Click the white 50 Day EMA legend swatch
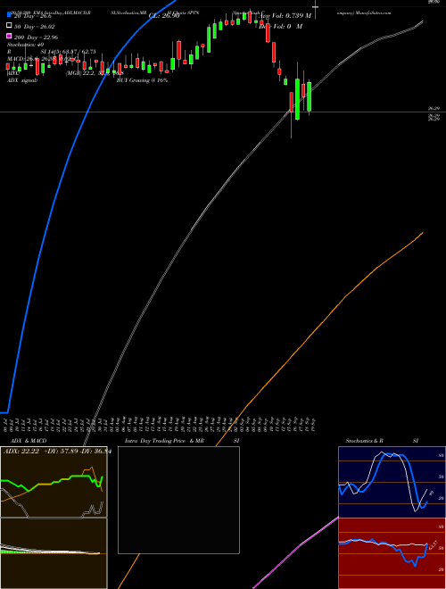 pyautogui.click(x=9, y=26)
